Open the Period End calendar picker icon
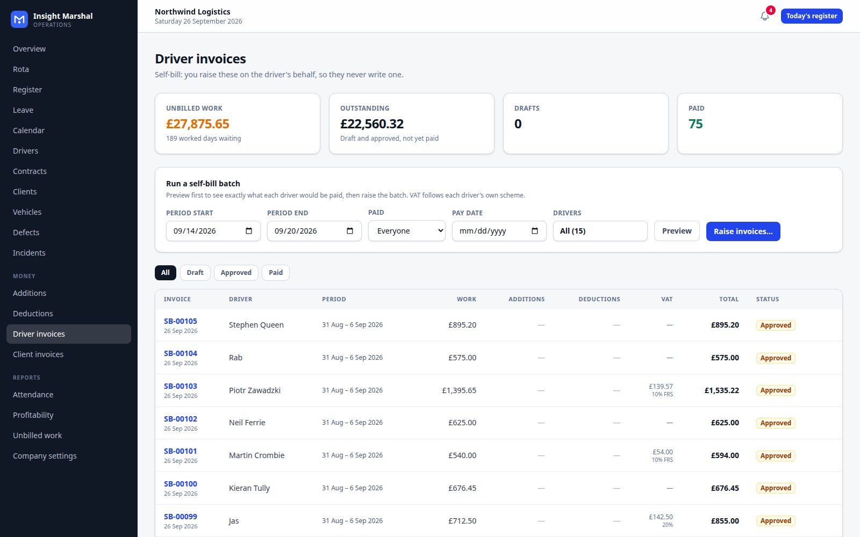This screenshot has height=537, width=860. pos(350,231)
